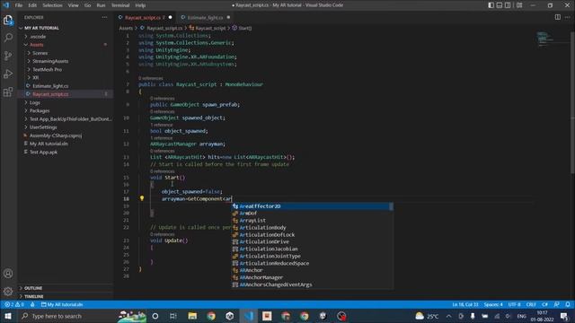
Task: Open Windows Action Center icon
Action: [x=564, y=316]
